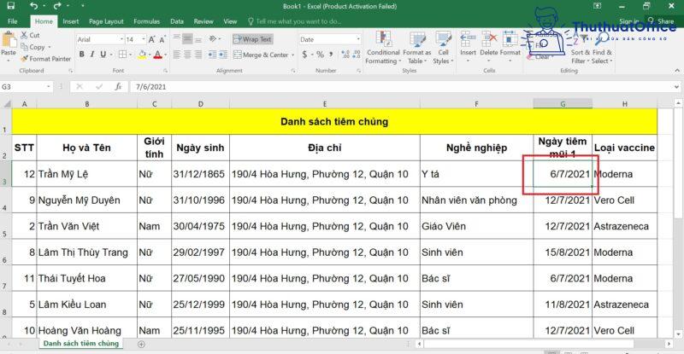Switch to the Data tab

(x=177, y=21)
